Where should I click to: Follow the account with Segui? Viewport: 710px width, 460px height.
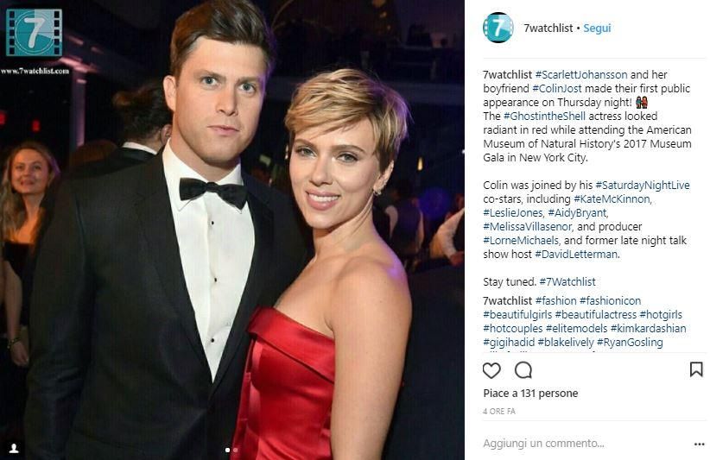click(597, 28)
